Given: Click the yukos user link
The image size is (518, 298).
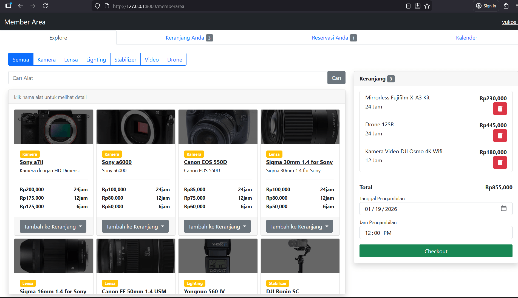Looking at the screenshot, I should pos(509,22).
